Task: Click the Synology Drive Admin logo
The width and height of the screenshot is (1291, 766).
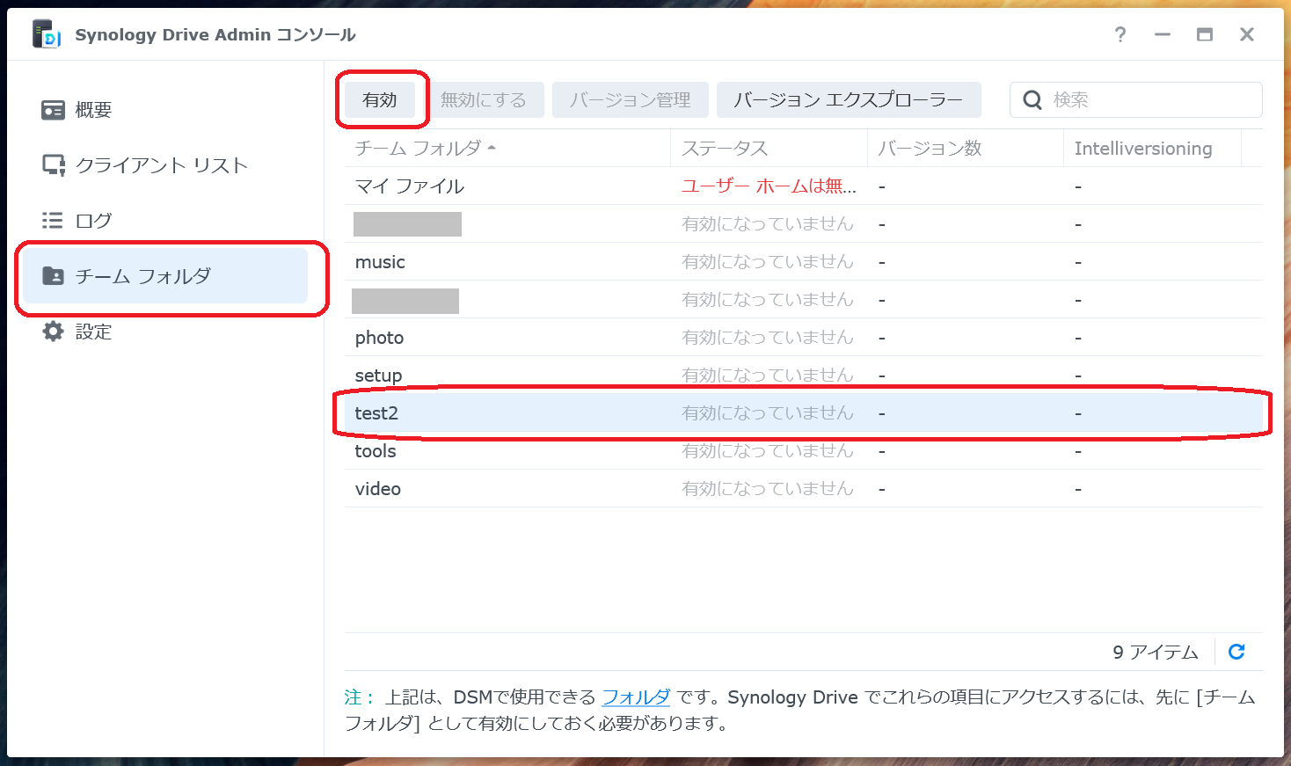Action: coord(45,34)
